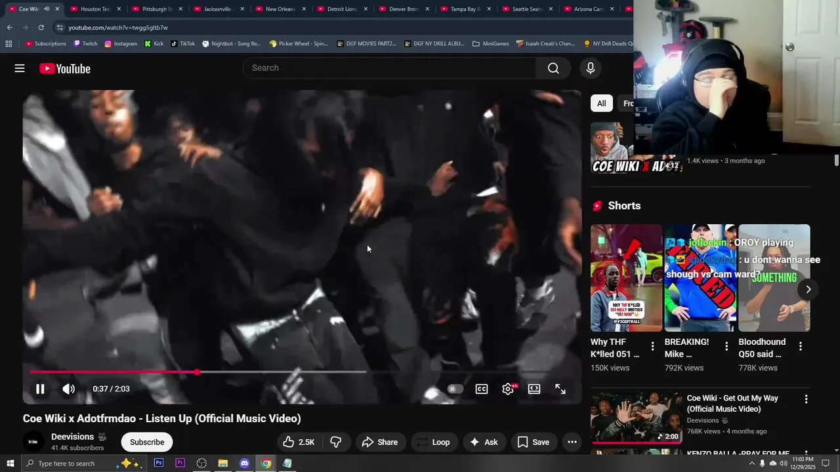
Task: Open the Deevisions channel name link
Action: click(x=73, y=437)
